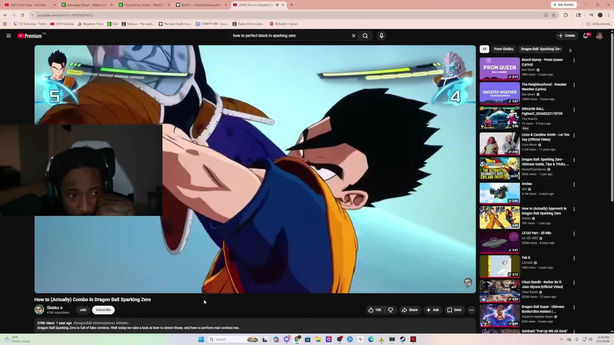
Task: Open Kick bookmark
Action: [113, 23]
